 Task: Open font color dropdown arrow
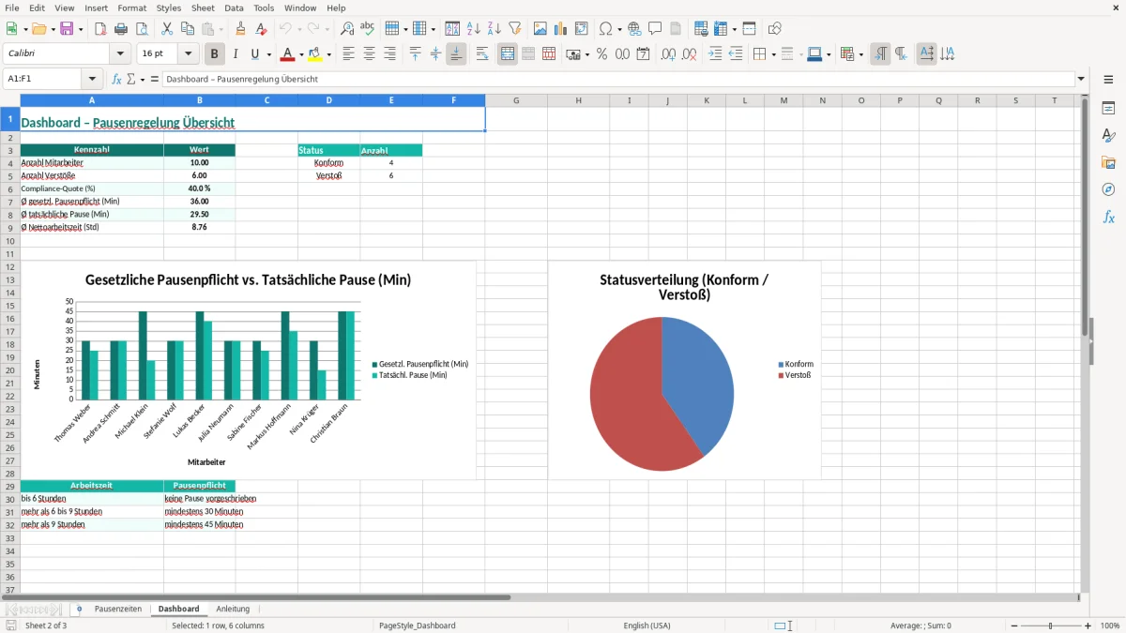pos(301,54)
